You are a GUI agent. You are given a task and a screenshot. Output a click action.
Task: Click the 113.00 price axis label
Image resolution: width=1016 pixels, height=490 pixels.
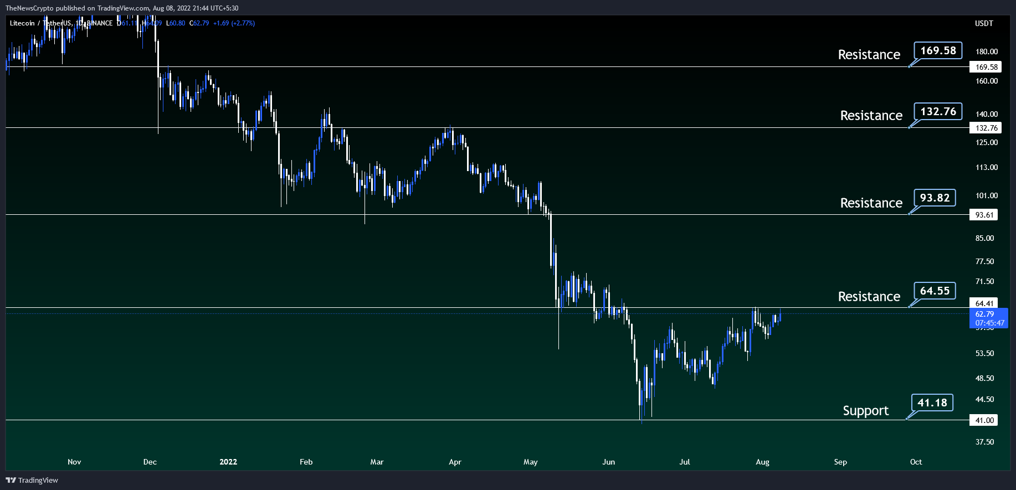click(x=986, y=167)
